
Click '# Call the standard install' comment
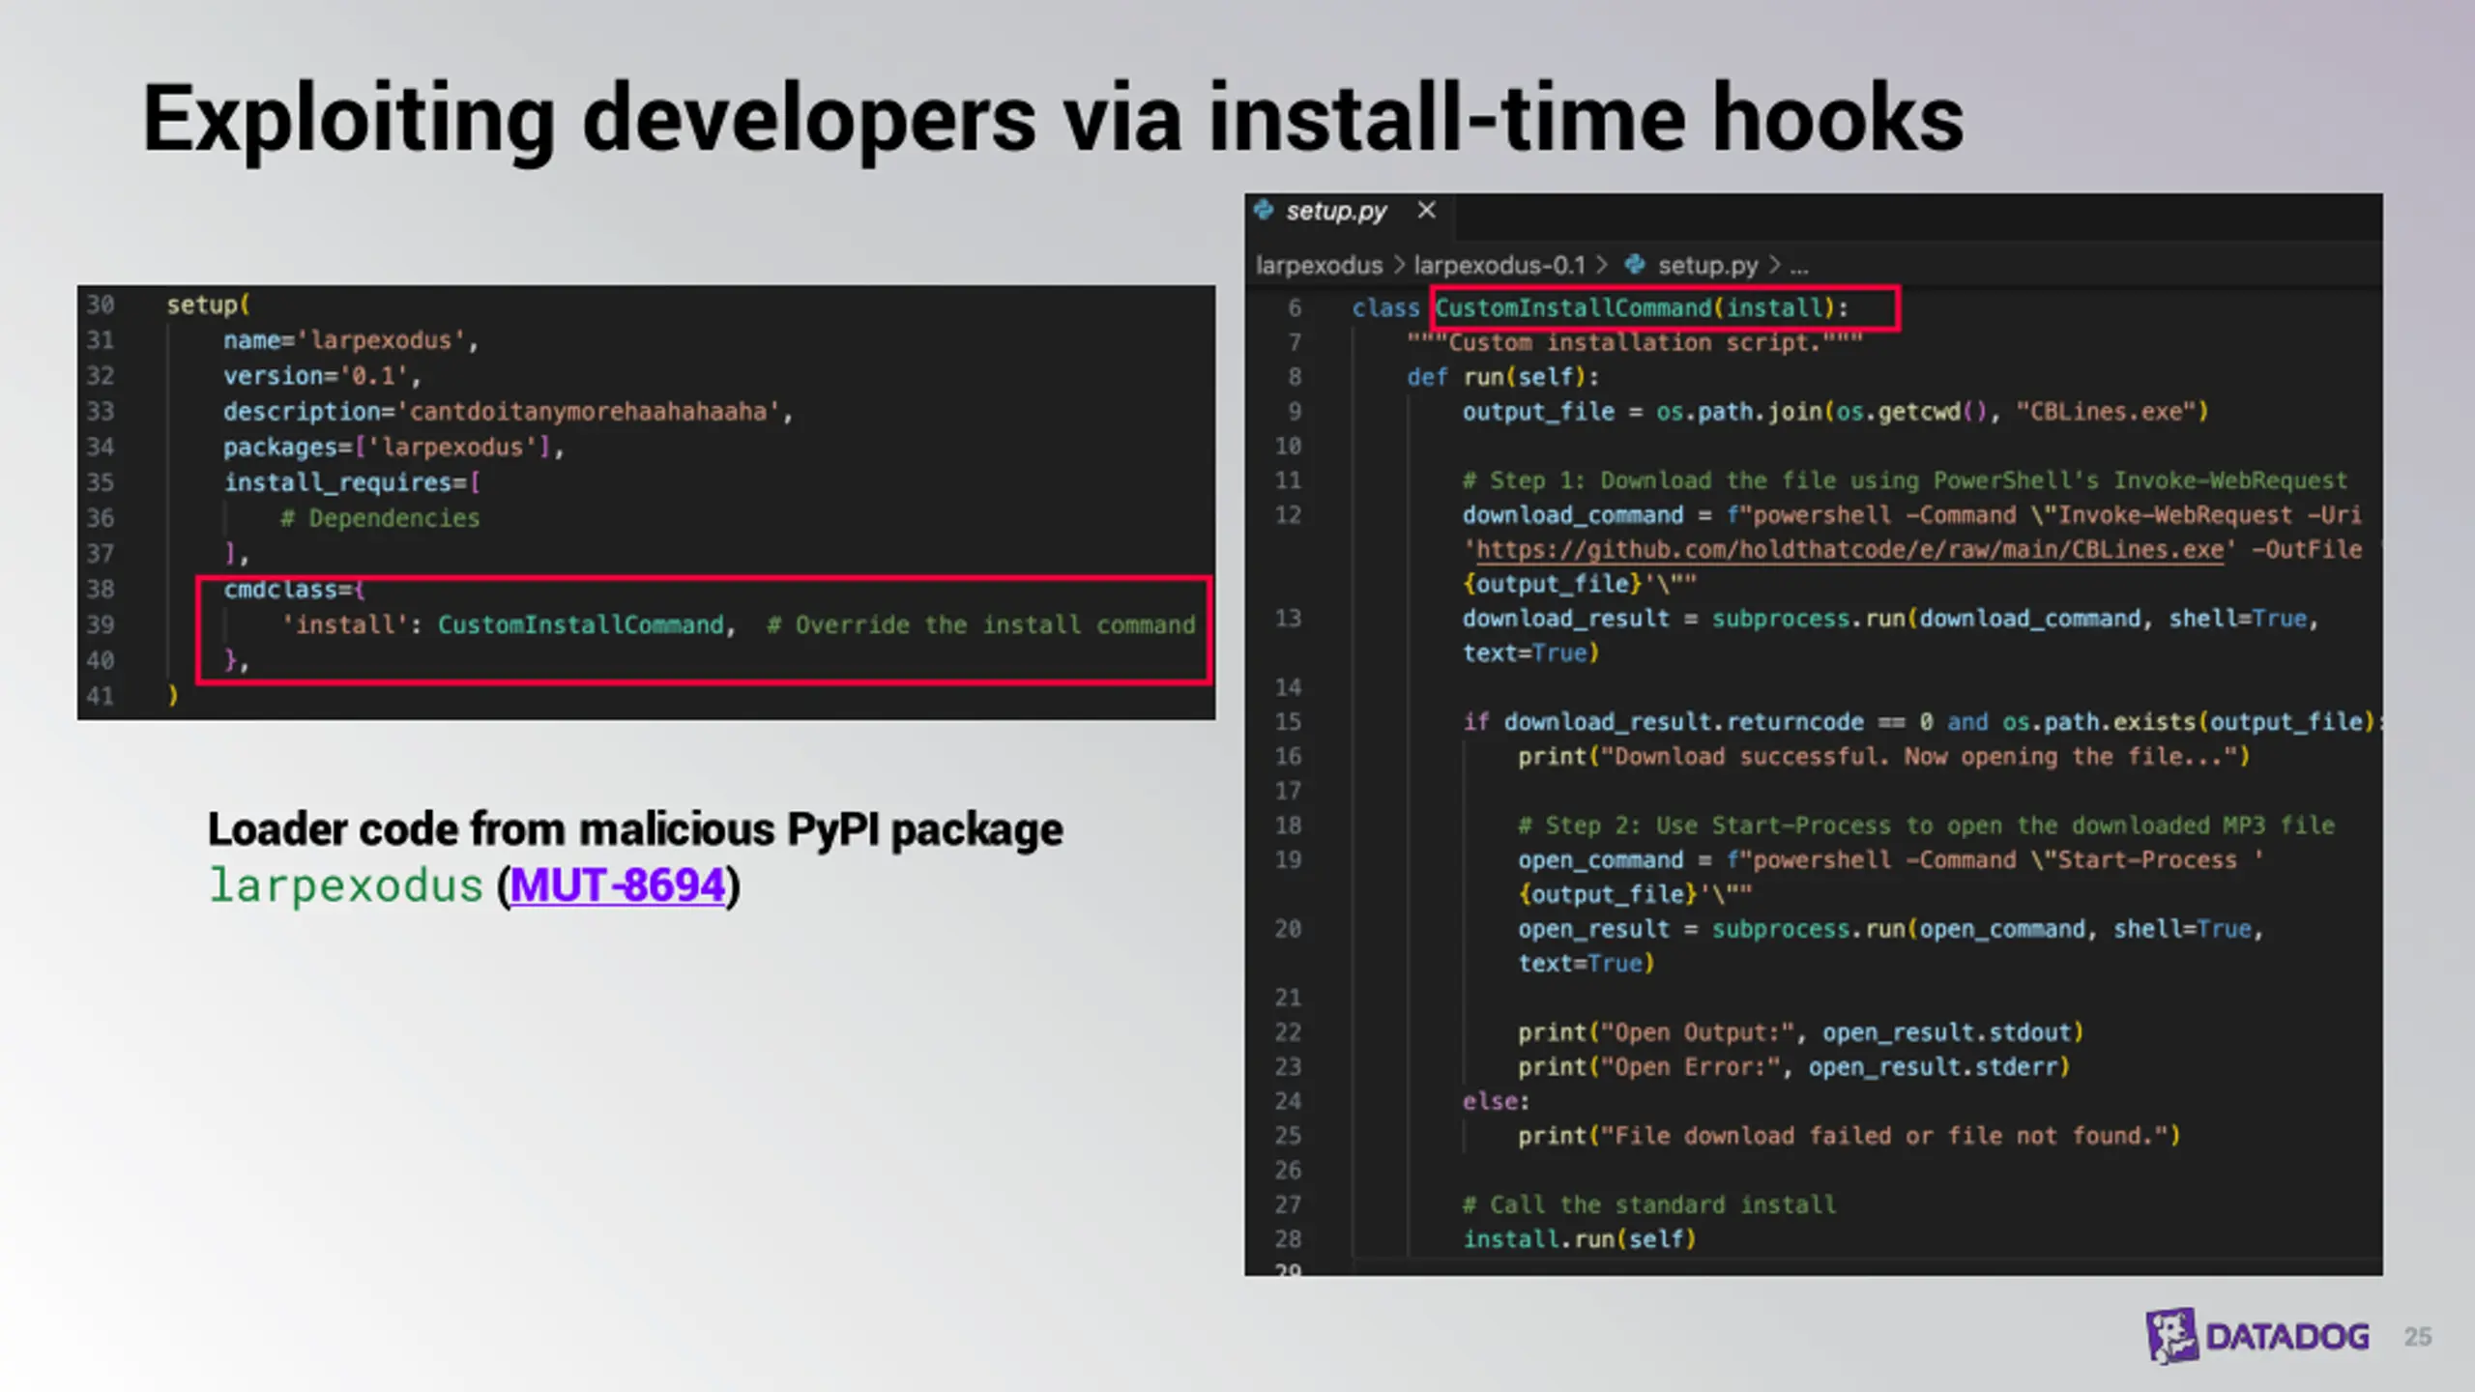(1648, 1204)
